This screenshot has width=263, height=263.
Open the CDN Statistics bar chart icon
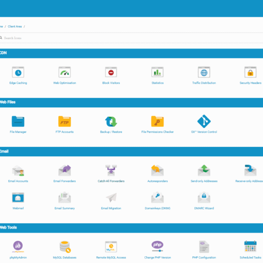(x=157, y=72)
